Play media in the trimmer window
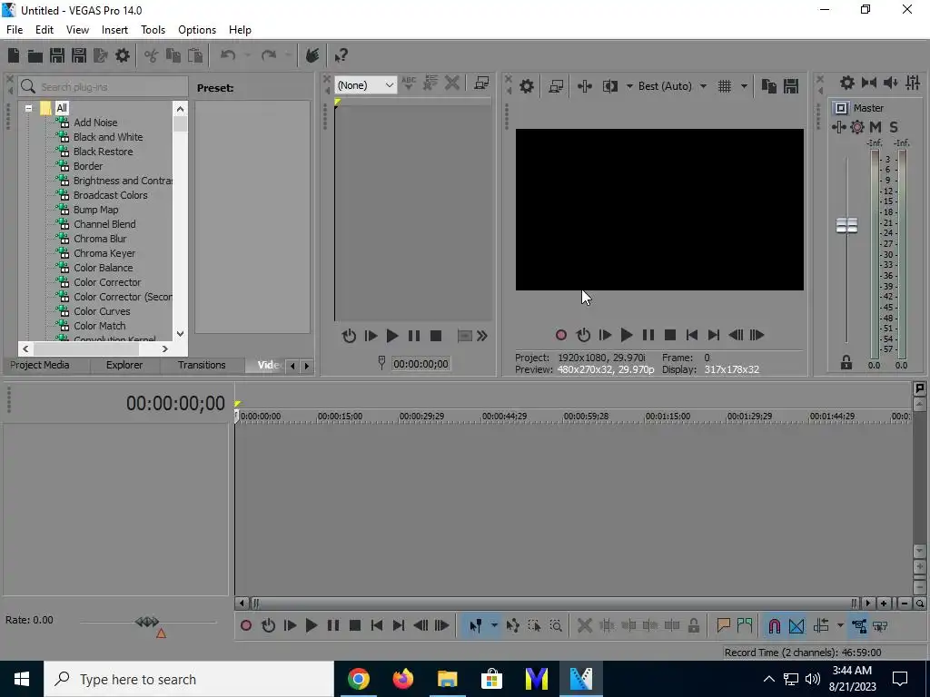 coord(392,337)
